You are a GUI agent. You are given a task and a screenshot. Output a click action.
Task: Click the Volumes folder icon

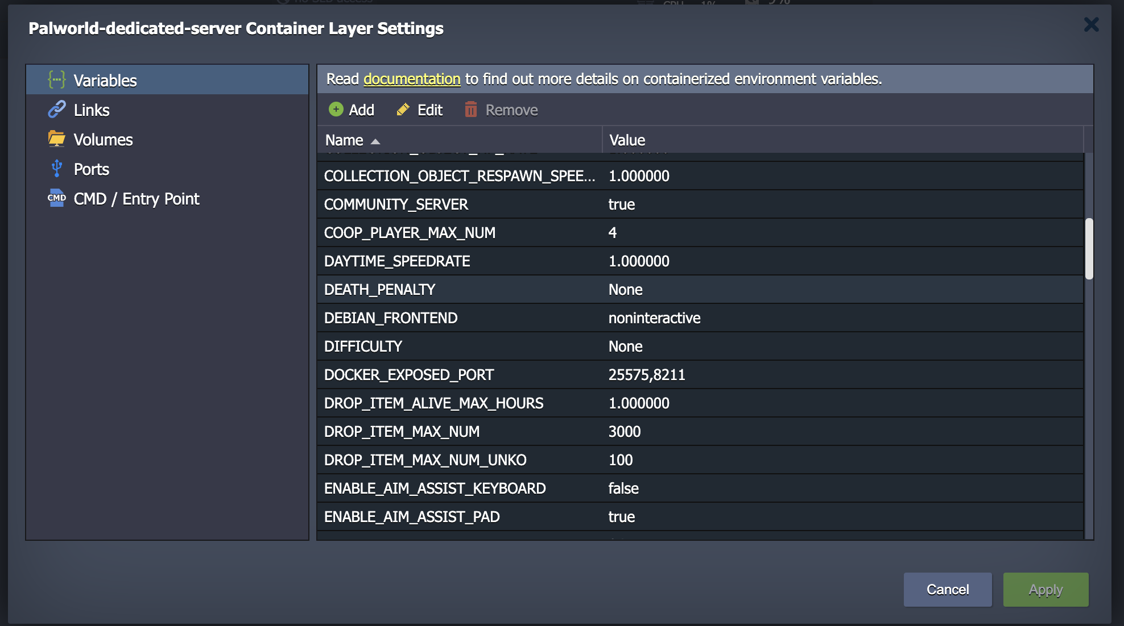pos(56,139)
